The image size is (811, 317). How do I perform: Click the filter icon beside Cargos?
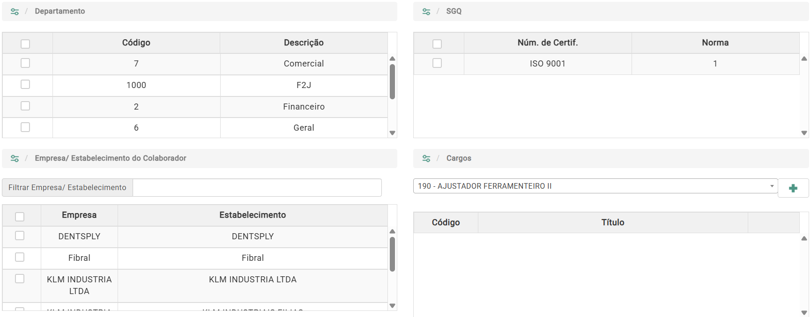tap(426, 159)
